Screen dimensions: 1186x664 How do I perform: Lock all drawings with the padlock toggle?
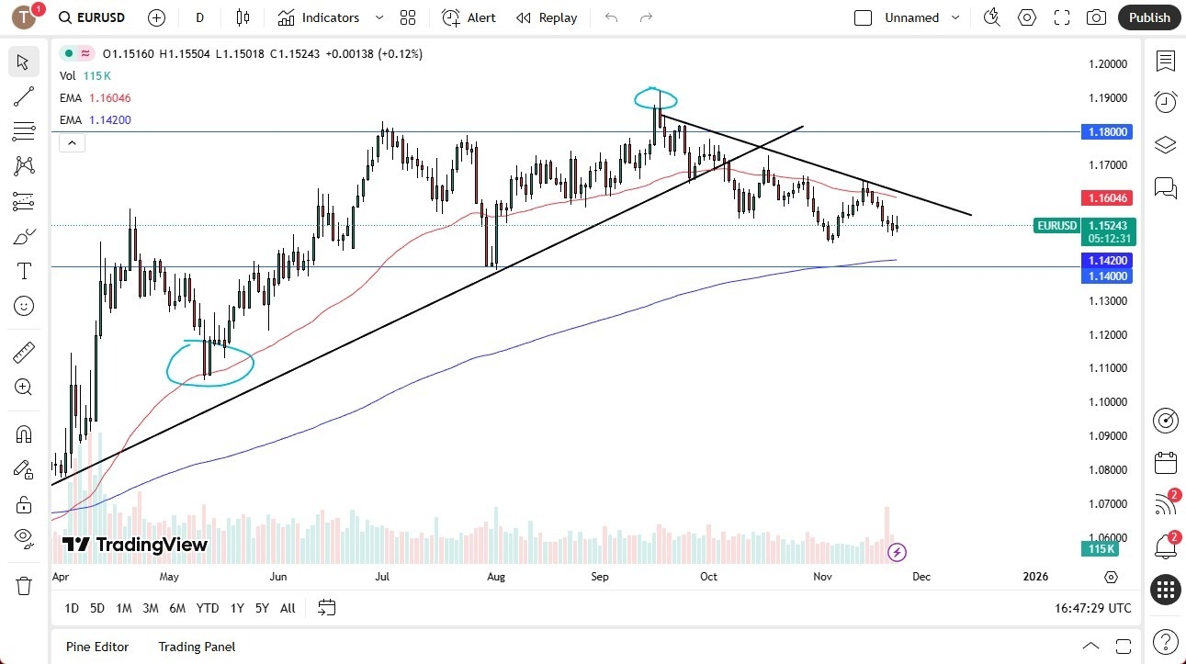[24, 504]
